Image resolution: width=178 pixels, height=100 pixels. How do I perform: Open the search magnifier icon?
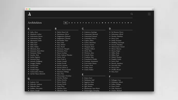click(132, 14)
